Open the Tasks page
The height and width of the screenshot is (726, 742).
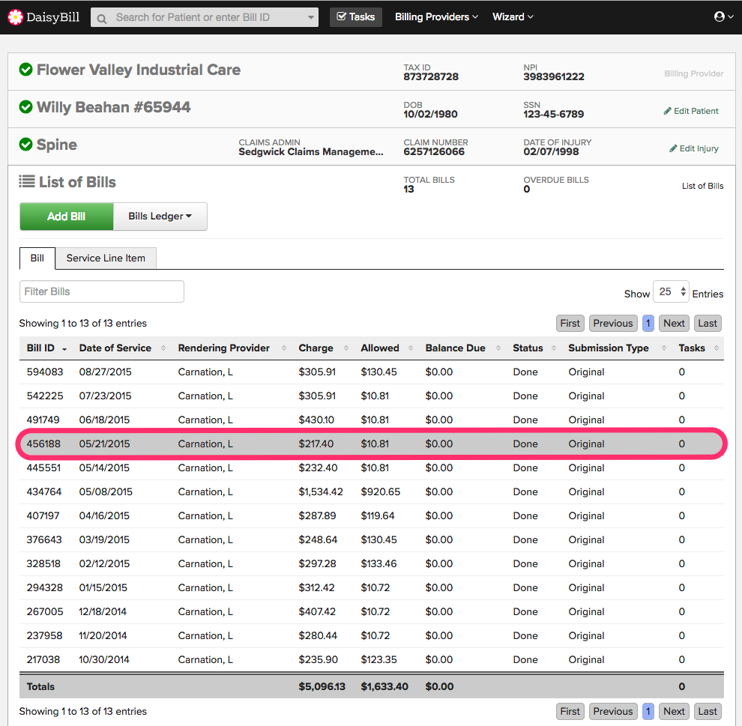(356, 17)
